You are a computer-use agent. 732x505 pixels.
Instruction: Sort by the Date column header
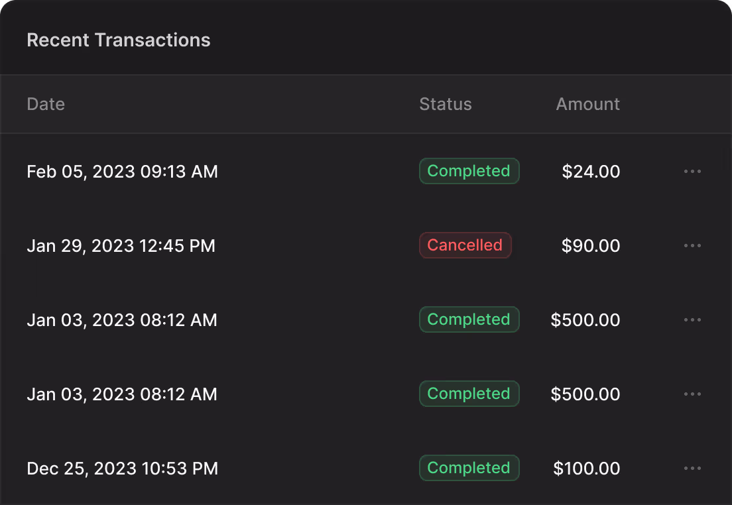tap(46, 104)
